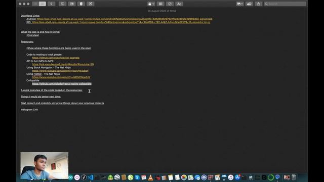324x182 pixels.
Task: Click 'Things I would do better next time:'
Action: (40, 97)
